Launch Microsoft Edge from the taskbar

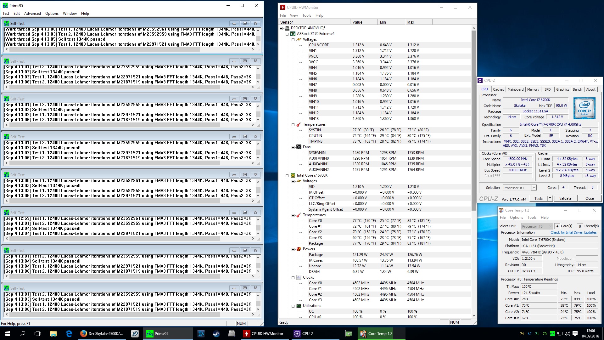69,334
